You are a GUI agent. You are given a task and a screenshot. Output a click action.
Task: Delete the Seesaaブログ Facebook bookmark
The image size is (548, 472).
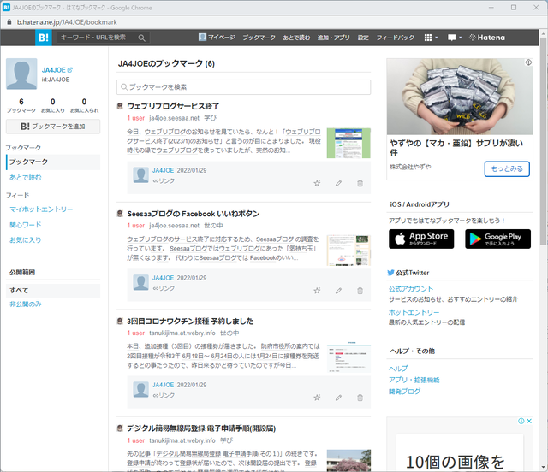(x=360, y=291)
